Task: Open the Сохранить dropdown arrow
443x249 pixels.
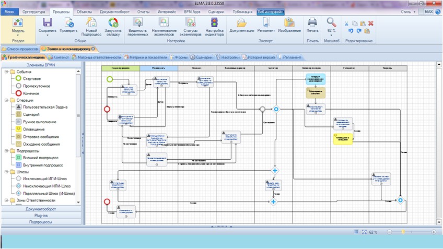Action: point(47,35)
